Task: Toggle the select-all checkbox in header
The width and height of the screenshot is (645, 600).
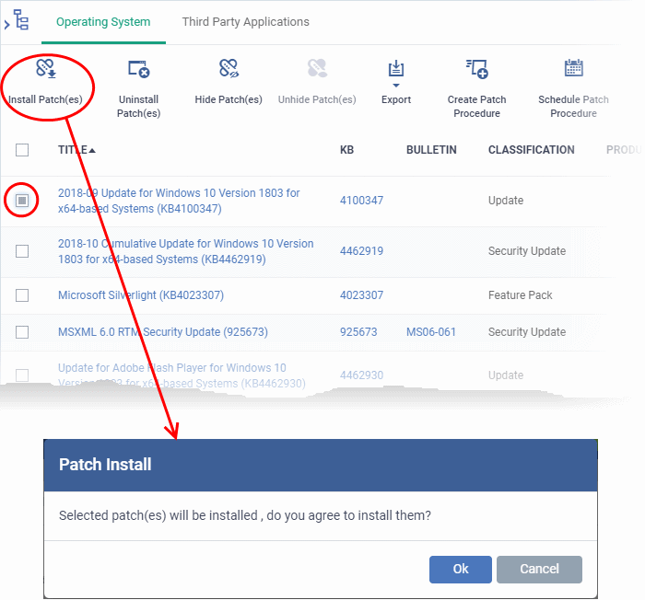Action: click(x=22, y=150)
